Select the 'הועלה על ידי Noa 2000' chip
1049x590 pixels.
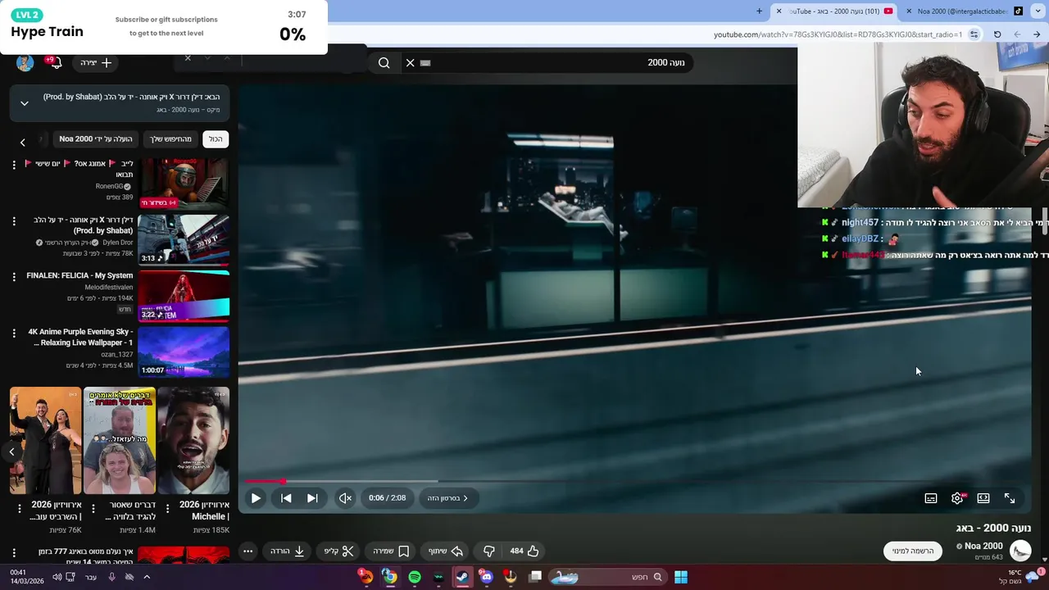[x=96, y=139]
